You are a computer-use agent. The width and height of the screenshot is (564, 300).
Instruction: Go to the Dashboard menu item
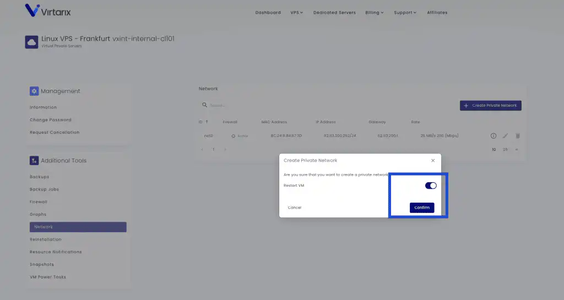click(268, 13)
